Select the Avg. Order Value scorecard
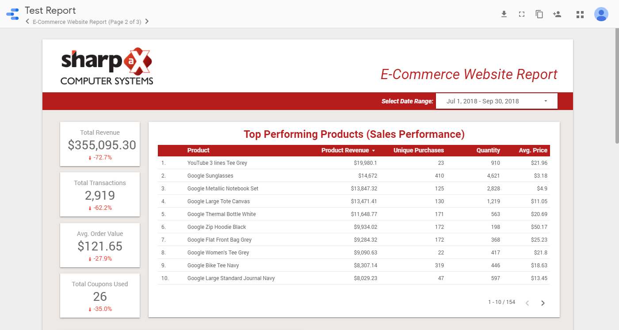Image resolution: width=619 pixels, height=330 pixels. tap(100, 245)
